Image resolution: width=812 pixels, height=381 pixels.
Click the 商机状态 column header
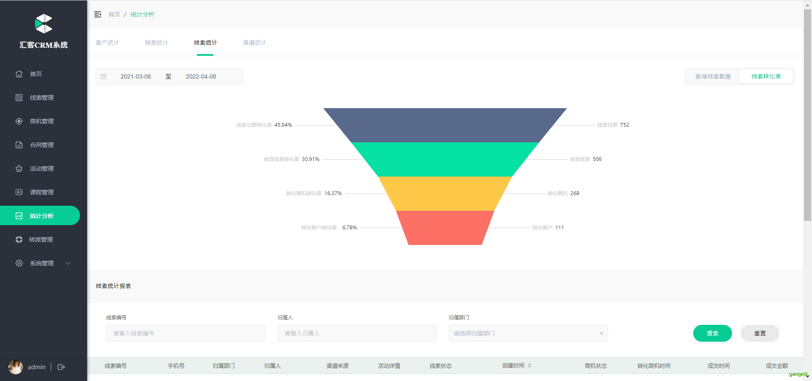596,366
